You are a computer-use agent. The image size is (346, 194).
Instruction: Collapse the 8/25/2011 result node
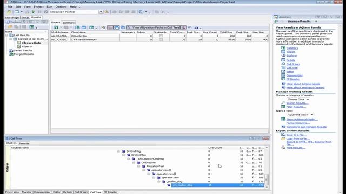11,39
